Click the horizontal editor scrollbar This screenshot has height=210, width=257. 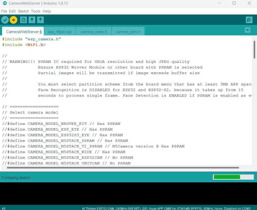(x=123, y=168)
